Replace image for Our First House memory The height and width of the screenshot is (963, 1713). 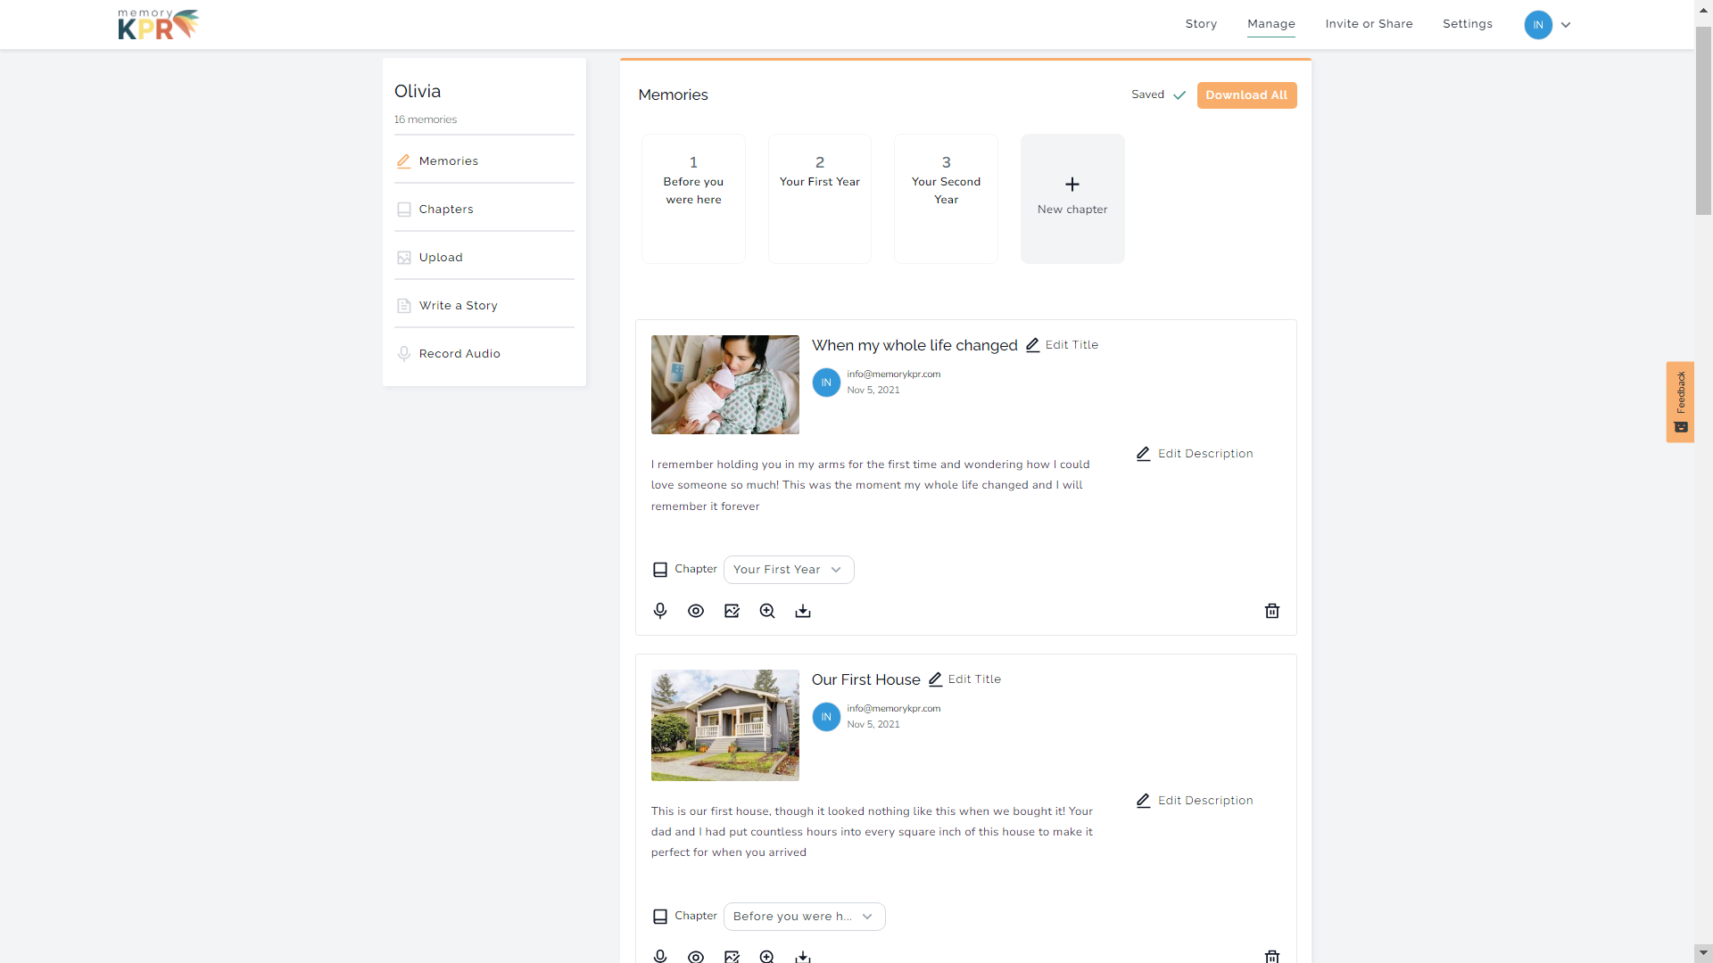pos(732,957)
